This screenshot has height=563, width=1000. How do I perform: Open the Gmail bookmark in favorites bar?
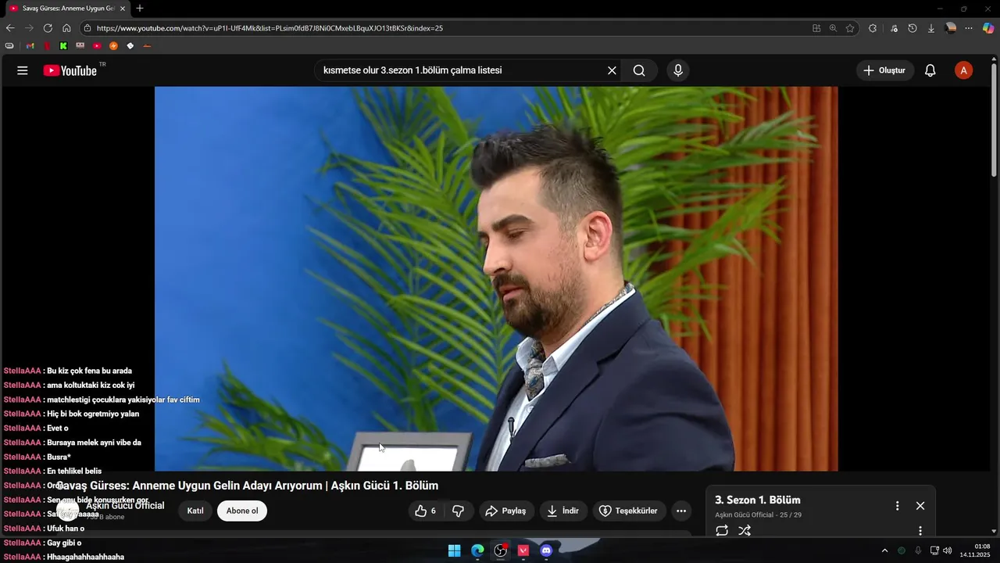point(30,46)
